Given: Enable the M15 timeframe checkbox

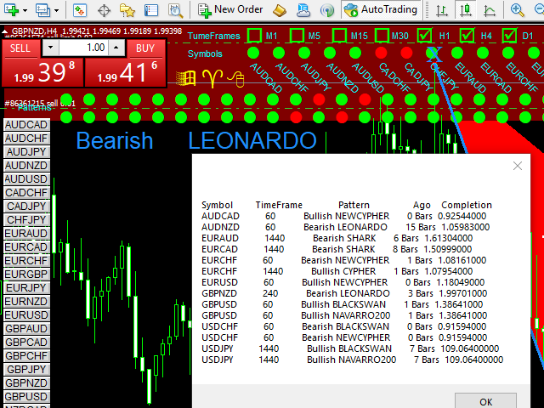Looking at the screenshot, I should click(339, 36).
